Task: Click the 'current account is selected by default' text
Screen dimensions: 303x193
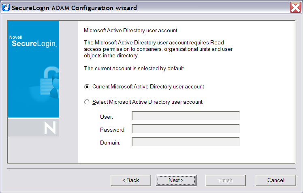Action: pos(134,69)
